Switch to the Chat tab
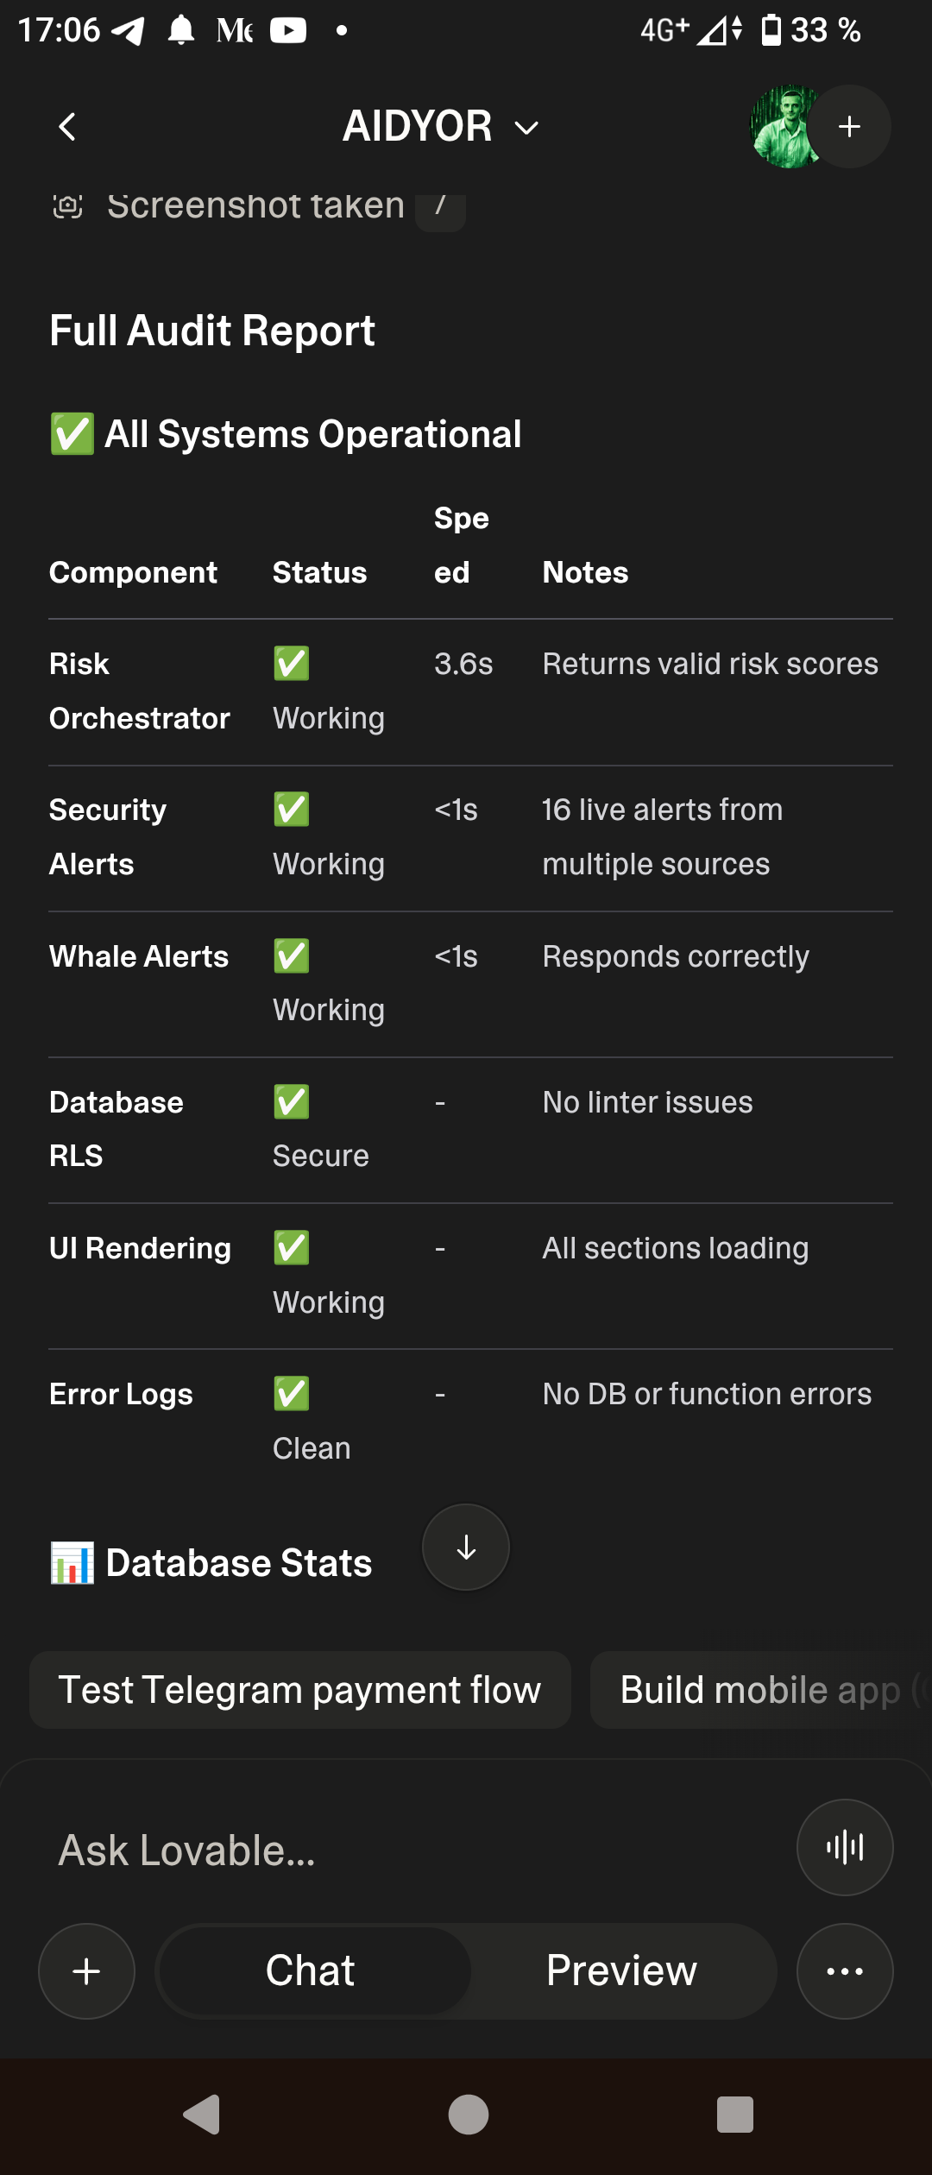This screenshot has width=932, height=2175. point(311,1970)
